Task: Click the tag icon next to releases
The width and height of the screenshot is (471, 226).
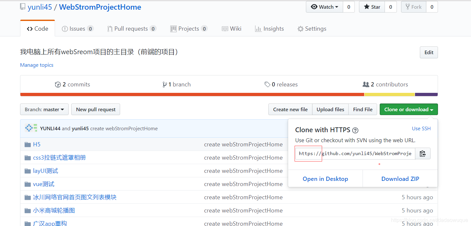Action: pyautogui.click(x=267, y=84)
